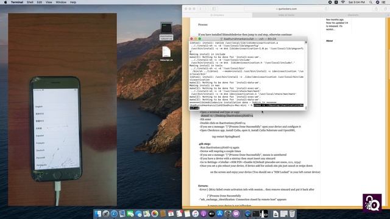Reload the page in Safari
Screen dimensions: 390x219
326,9
